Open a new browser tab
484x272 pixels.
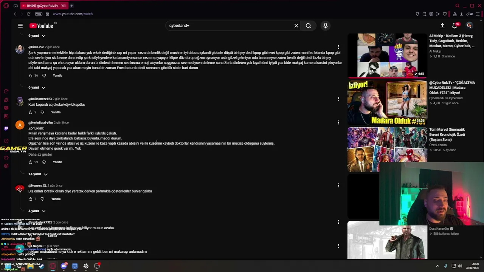pos(71,6)
